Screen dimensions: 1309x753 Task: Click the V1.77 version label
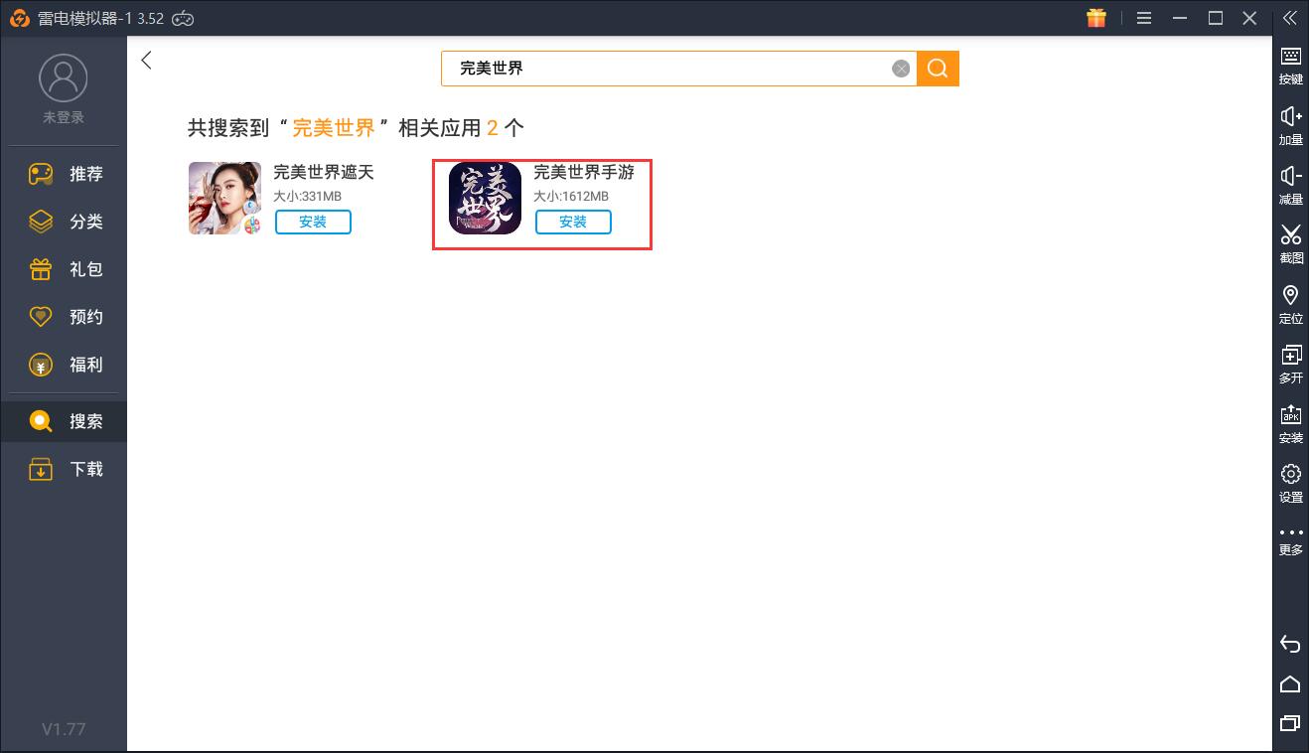(x=64, y=729)
